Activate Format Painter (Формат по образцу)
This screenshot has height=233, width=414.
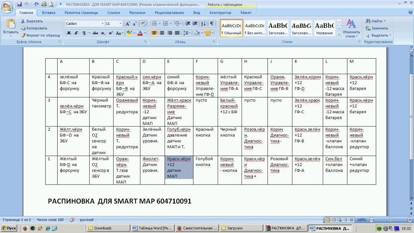pyautogui.click(x=40, y=35)
